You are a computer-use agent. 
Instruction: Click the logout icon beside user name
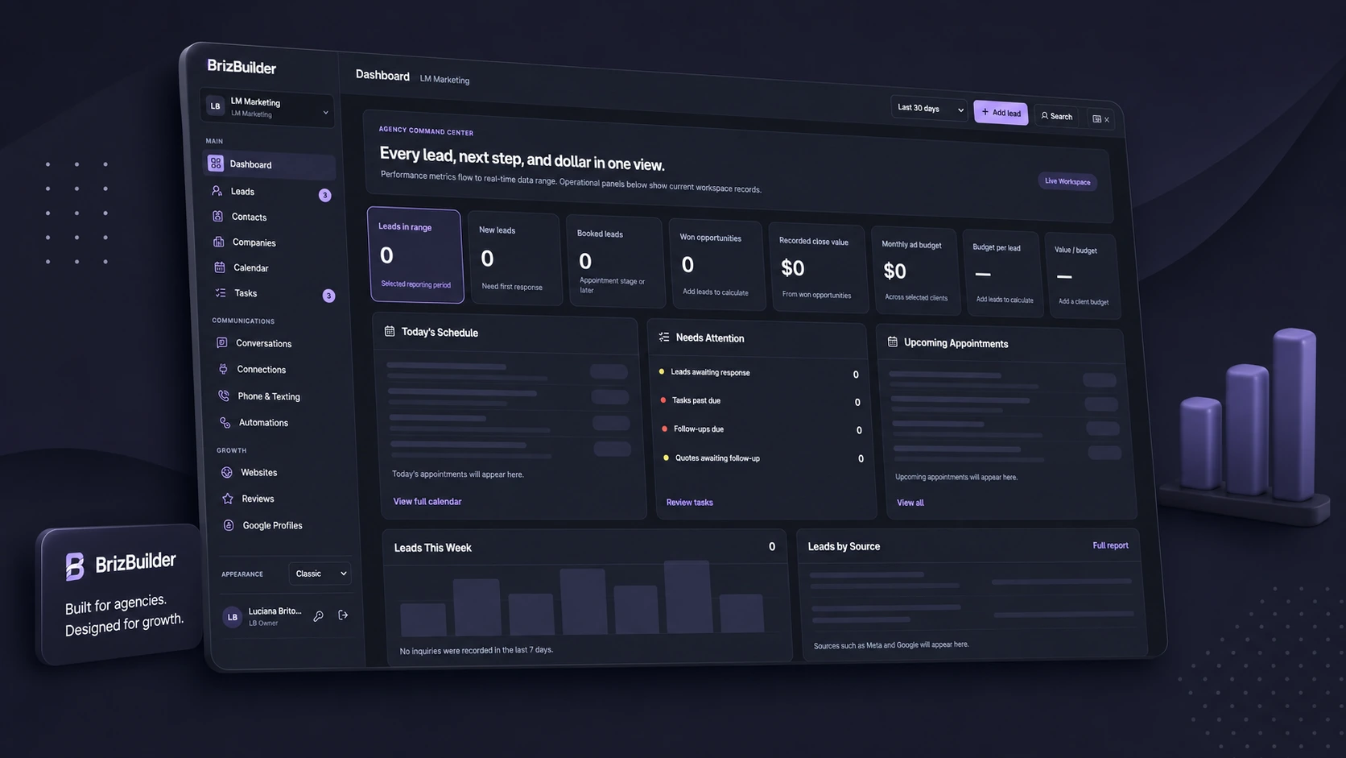tap(343, 615)
